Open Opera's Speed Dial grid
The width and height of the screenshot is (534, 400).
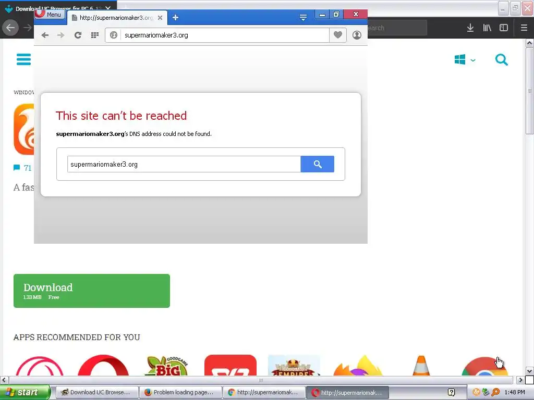coord(95,35)
